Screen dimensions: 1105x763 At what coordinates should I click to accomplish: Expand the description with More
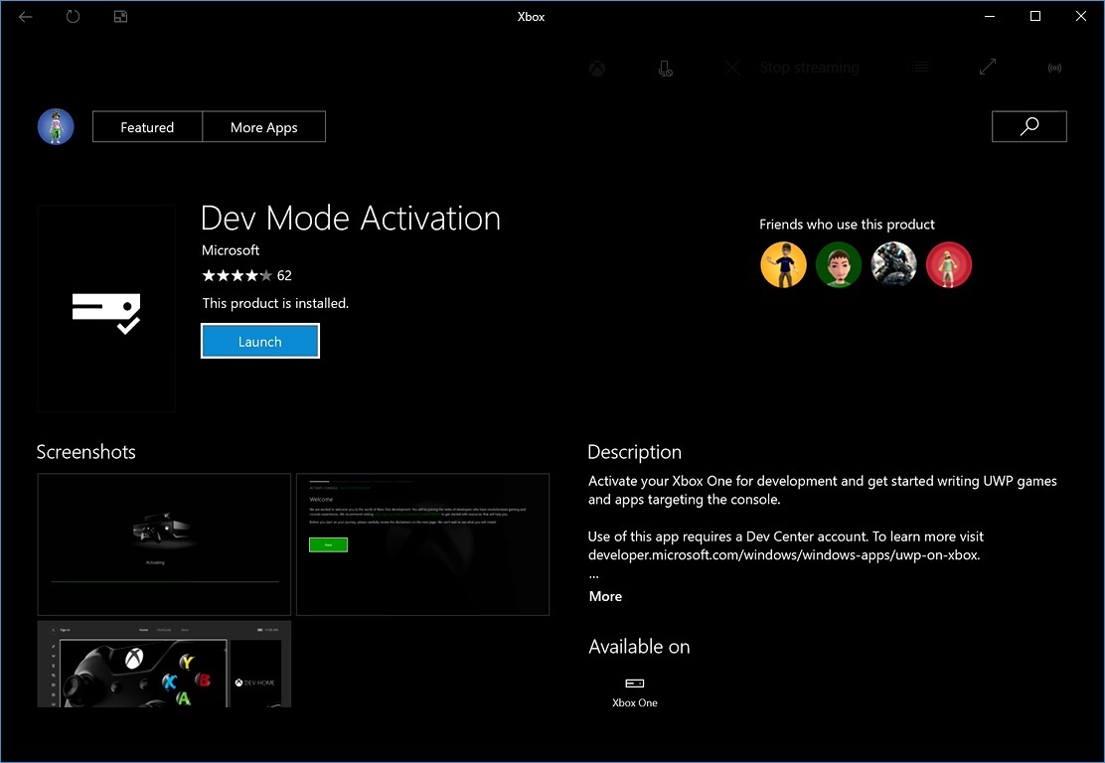pyautogui.click(x=604, y=596)
